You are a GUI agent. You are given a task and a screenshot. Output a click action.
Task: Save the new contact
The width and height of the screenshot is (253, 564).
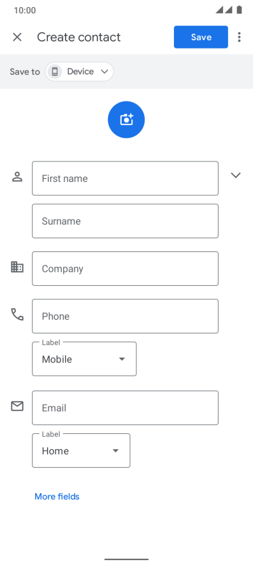click(201, 37)
